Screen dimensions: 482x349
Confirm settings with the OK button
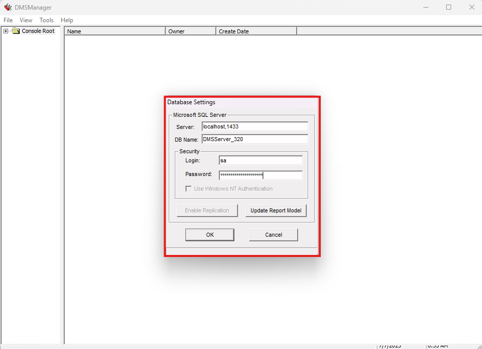tap(209, 235)
